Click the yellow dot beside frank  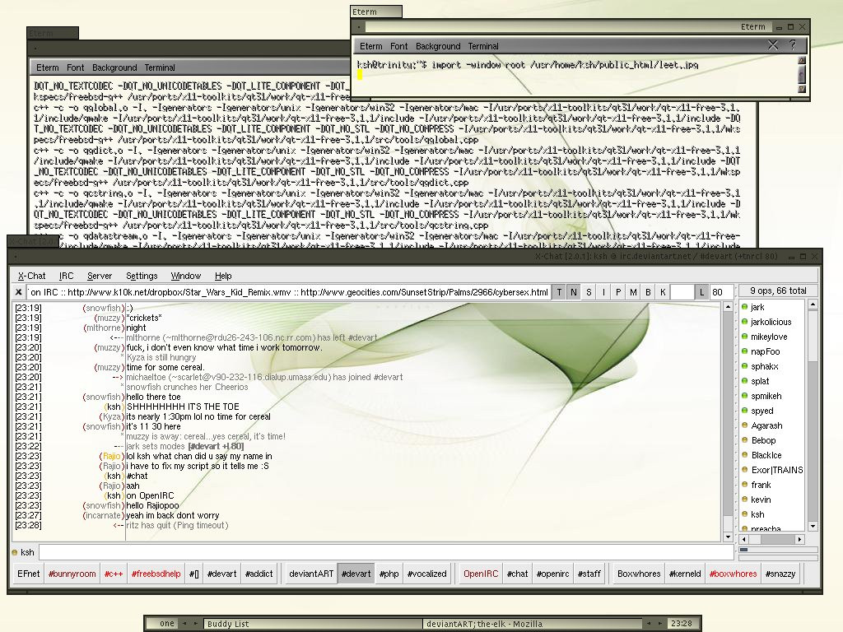tap(744, 484)
